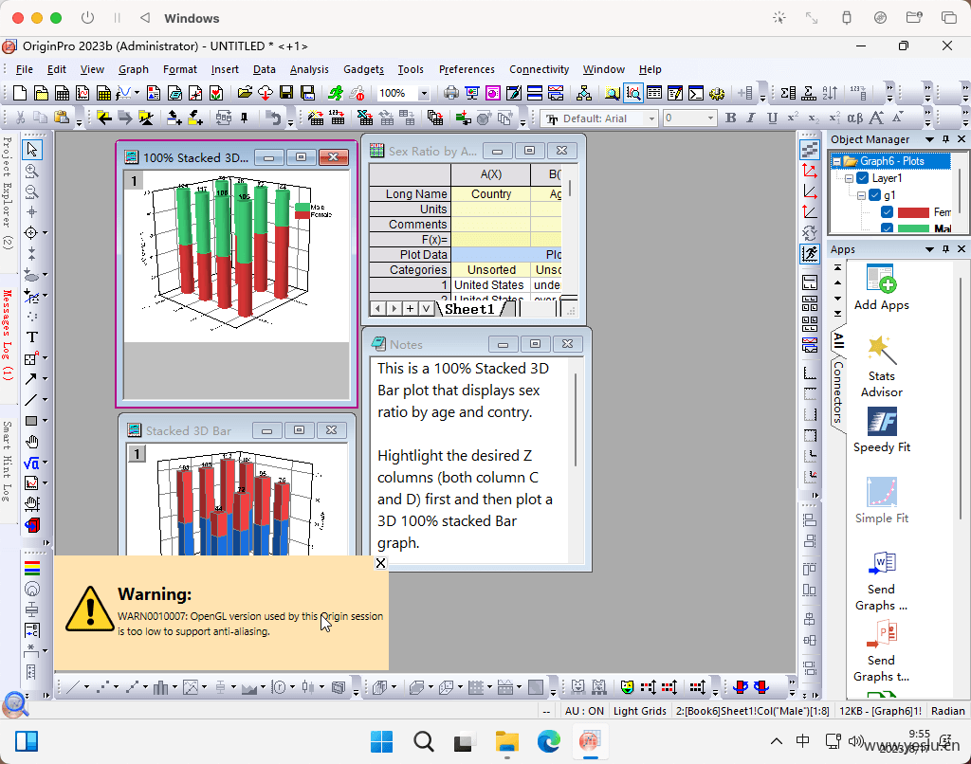Open Apps panel options dropdown arrow
The width and height of the screenshot is (971, 764).
929,249
